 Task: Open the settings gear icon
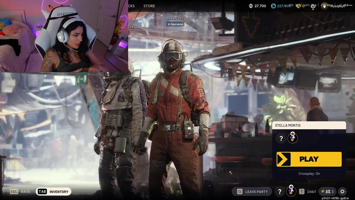(343, 191)
